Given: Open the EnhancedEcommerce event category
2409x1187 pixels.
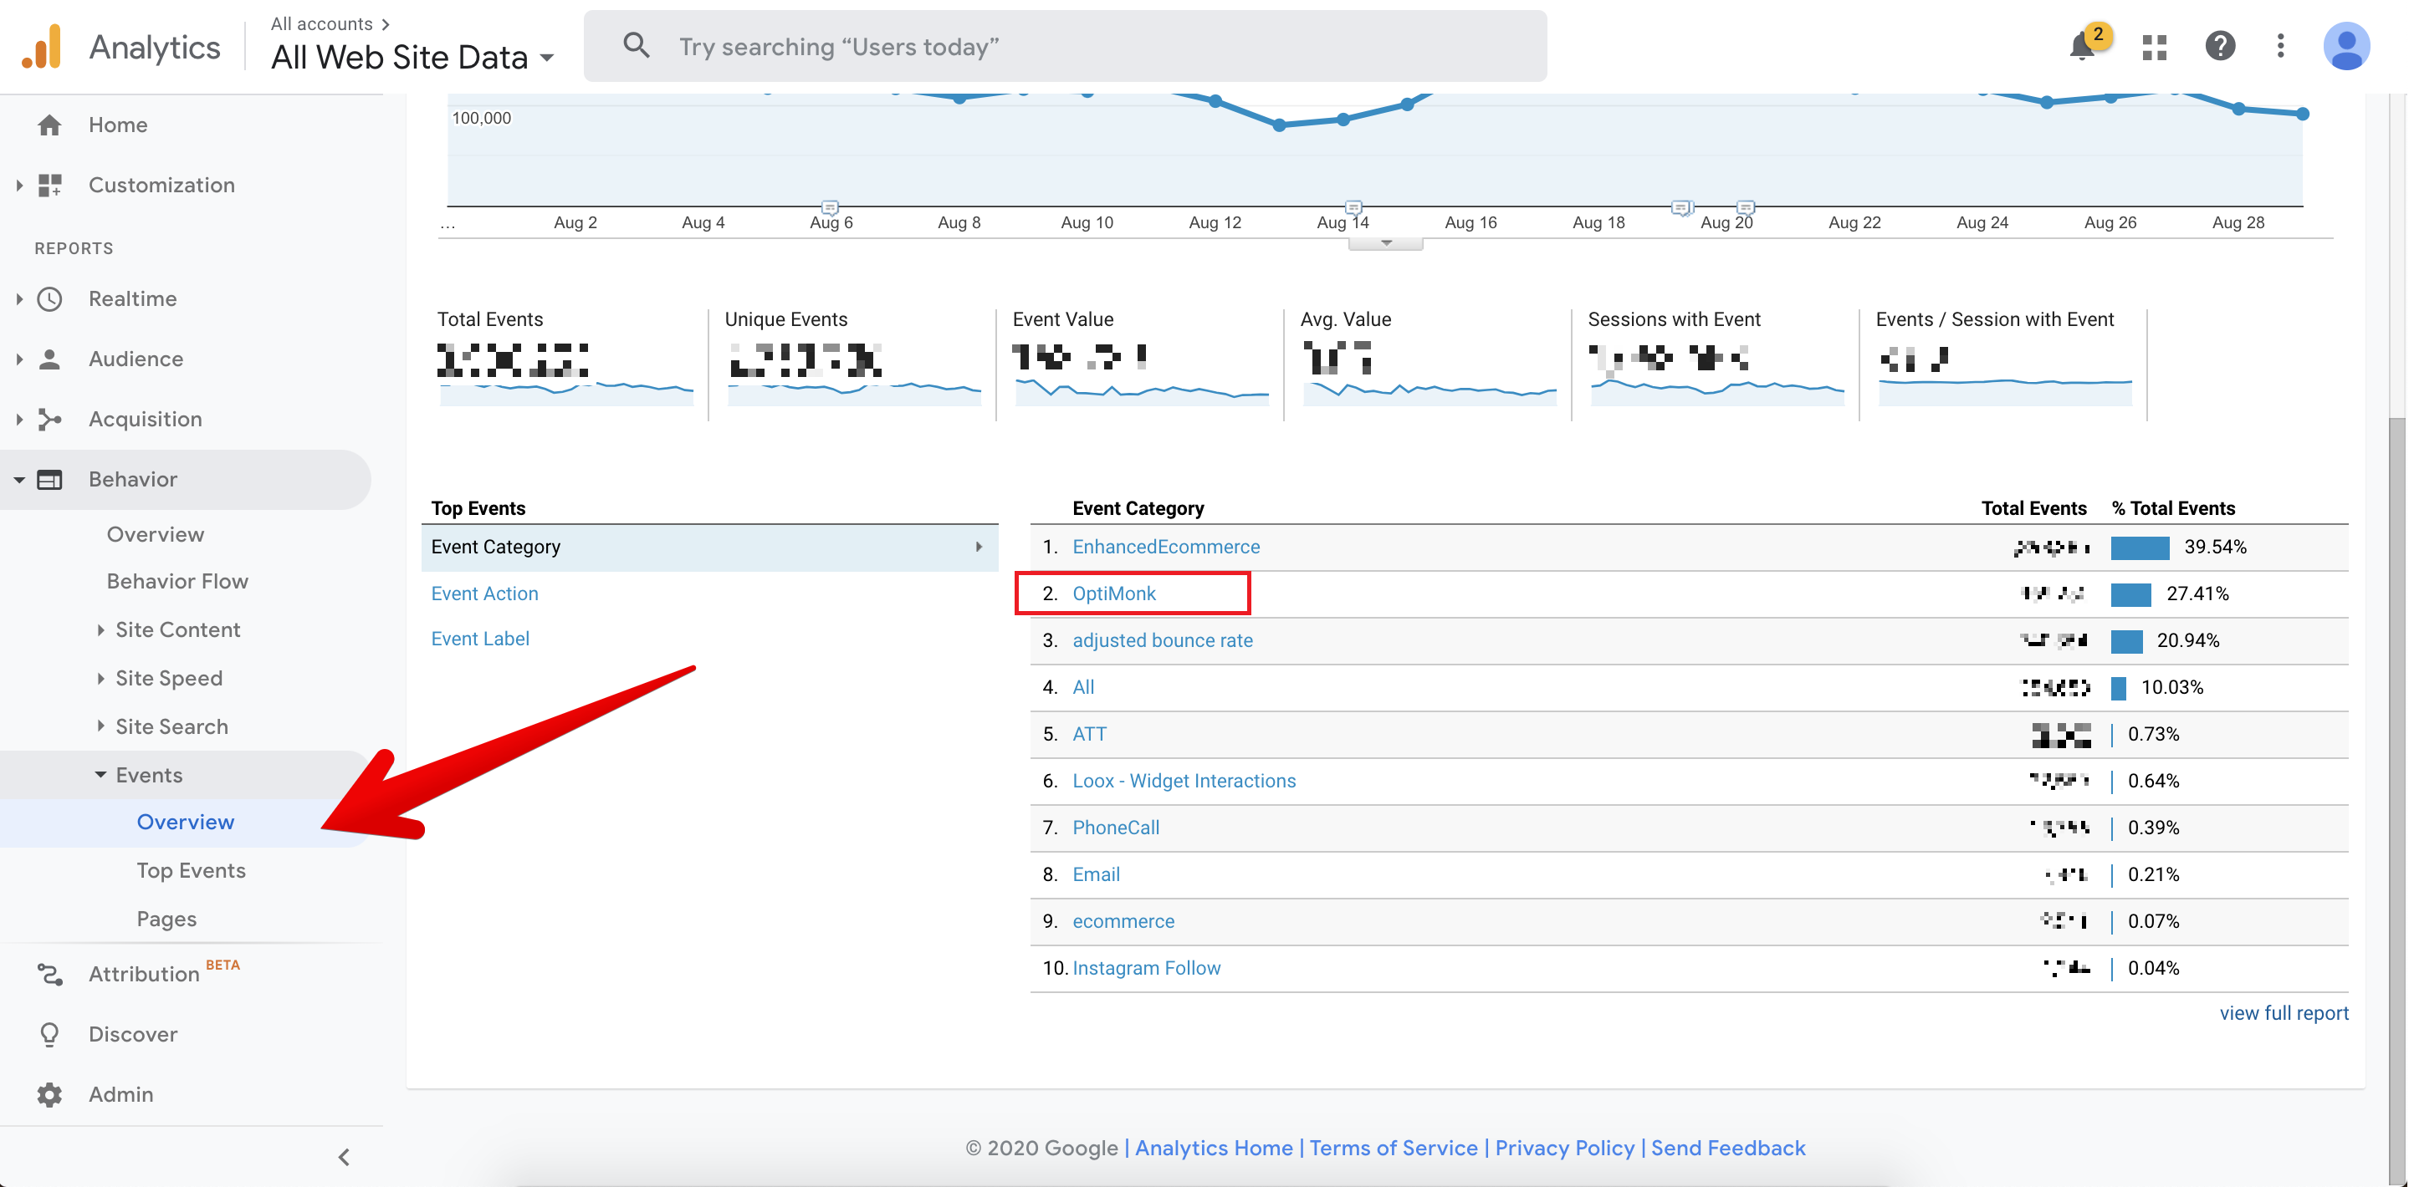Looking at the screenshot, I should coord(1166,547).
